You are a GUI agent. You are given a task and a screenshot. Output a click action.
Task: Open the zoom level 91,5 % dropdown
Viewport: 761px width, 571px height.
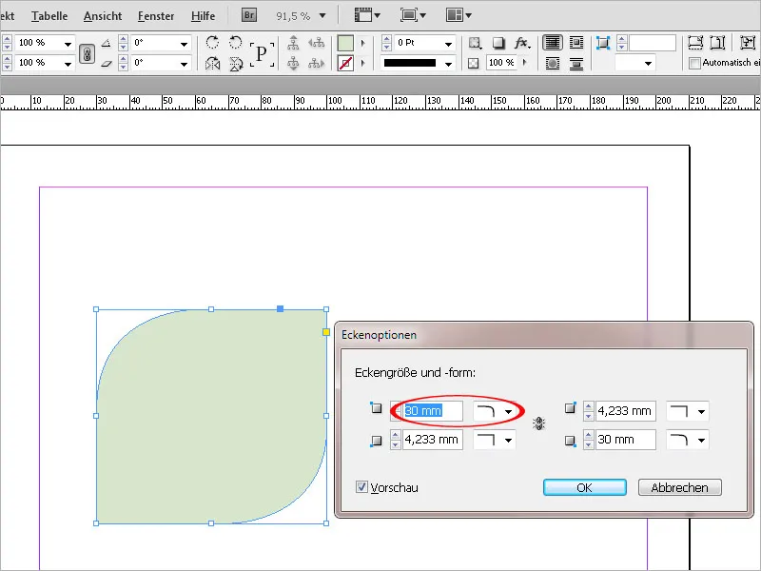point(322,15)
